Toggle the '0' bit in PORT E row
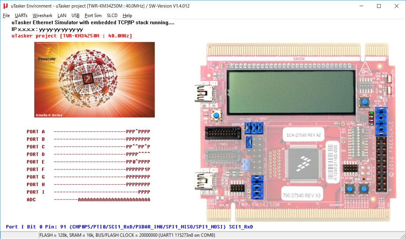This screenshot has height=239, width=406. point(134,162)
